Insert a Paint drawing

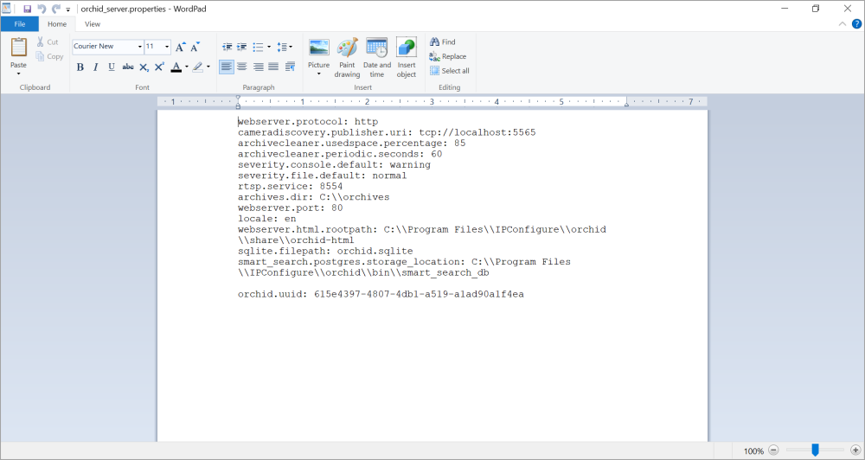click(347, 57)
